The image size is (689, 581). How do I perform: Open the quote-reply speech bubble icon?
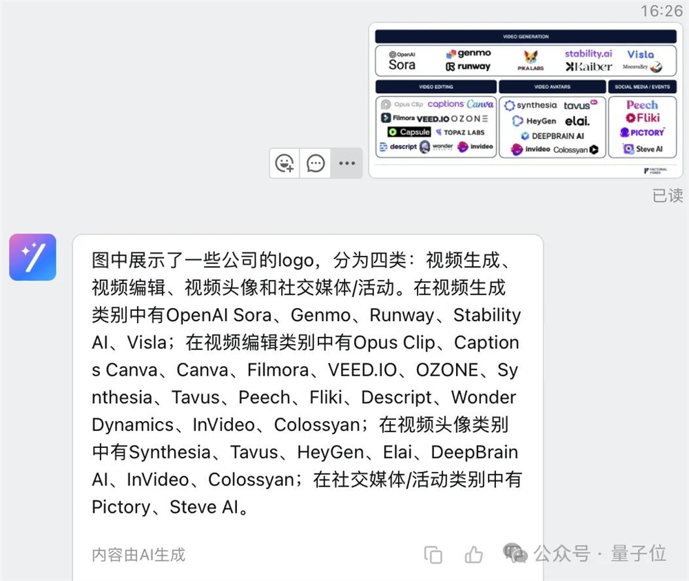[316, 163]
